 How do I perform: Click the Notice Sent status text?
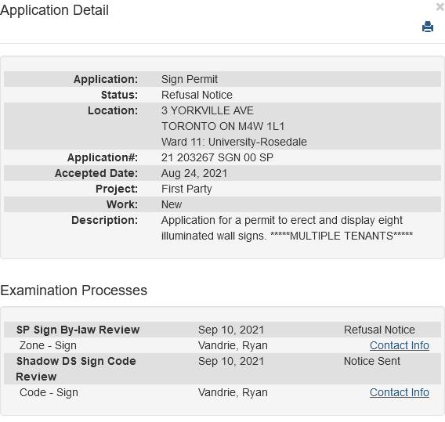point(372,361)
